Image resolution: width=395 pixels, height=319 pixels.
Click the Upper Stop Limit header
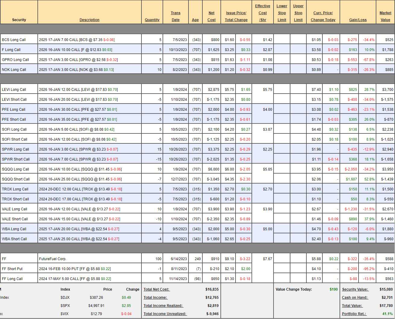(298, 13)
